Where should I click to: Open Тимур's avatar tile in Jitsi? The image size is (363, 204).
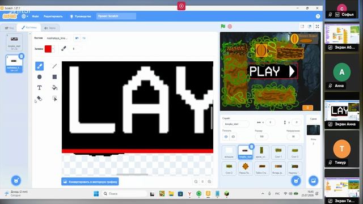[x=341, y=149]
